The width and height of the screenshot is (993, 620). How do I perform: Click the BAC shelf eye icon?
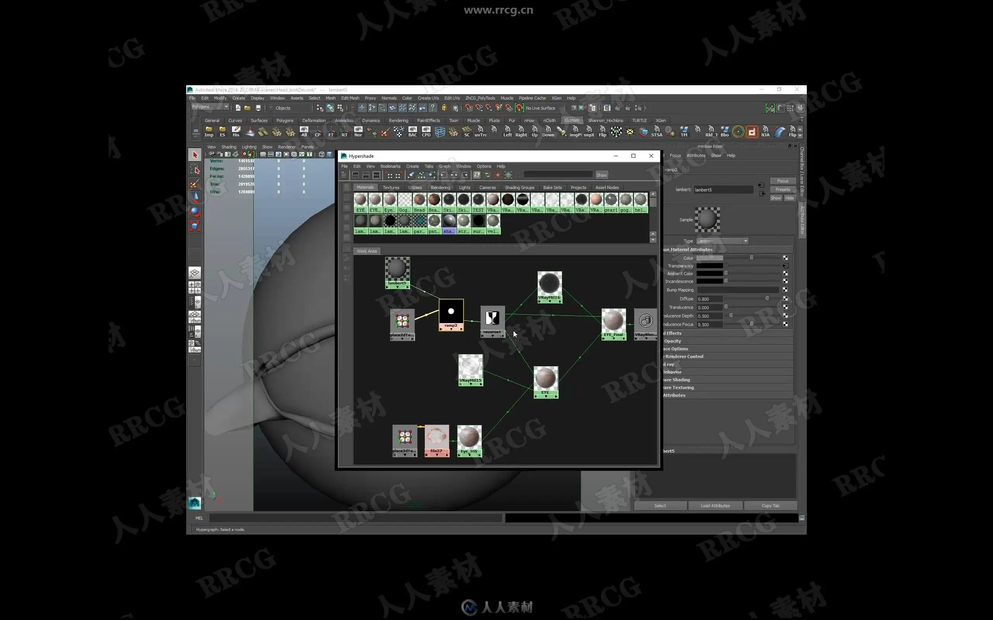click(x=412, y=132)
